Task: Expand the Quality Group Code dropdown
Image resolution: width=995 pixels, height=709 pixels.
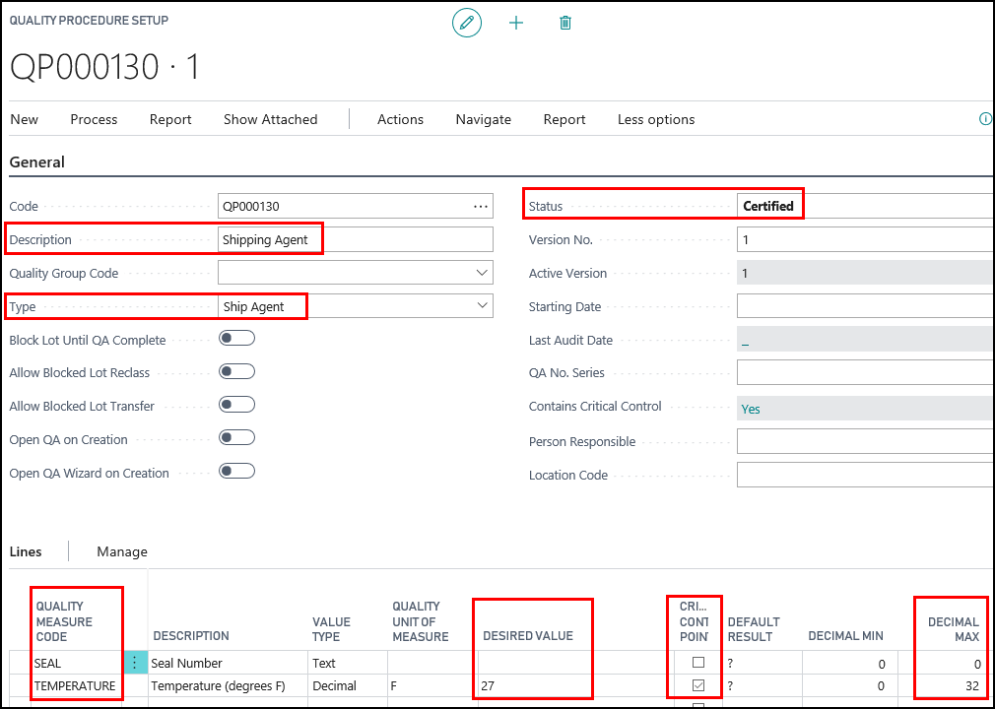Action: point(482,273)
